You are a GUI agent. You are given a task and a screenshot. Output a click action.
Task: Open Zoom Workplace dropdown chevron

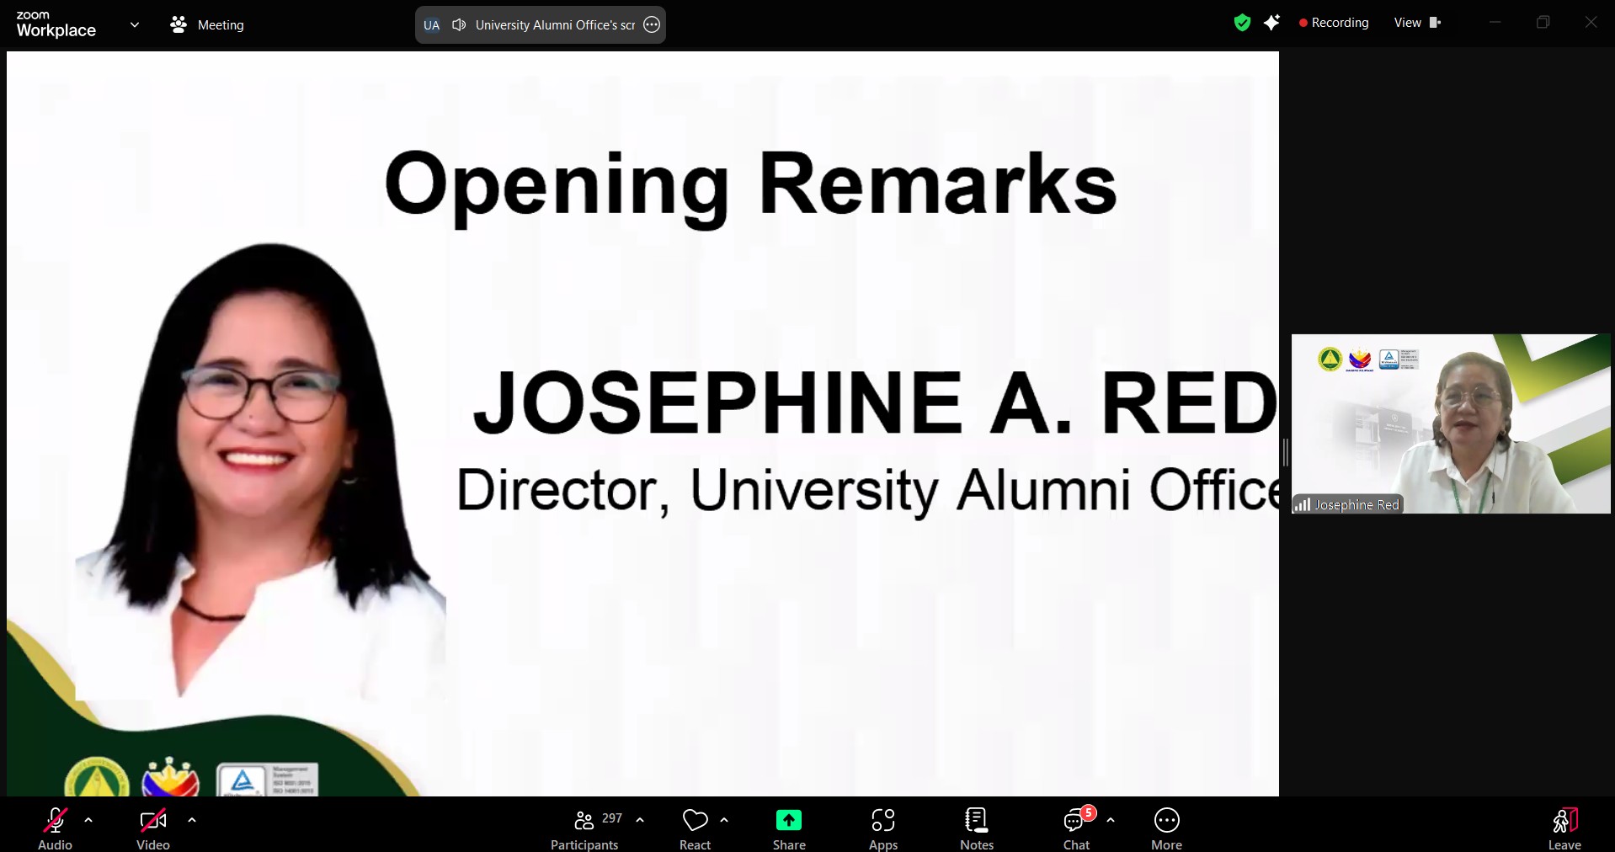click(x=135, y=25)
